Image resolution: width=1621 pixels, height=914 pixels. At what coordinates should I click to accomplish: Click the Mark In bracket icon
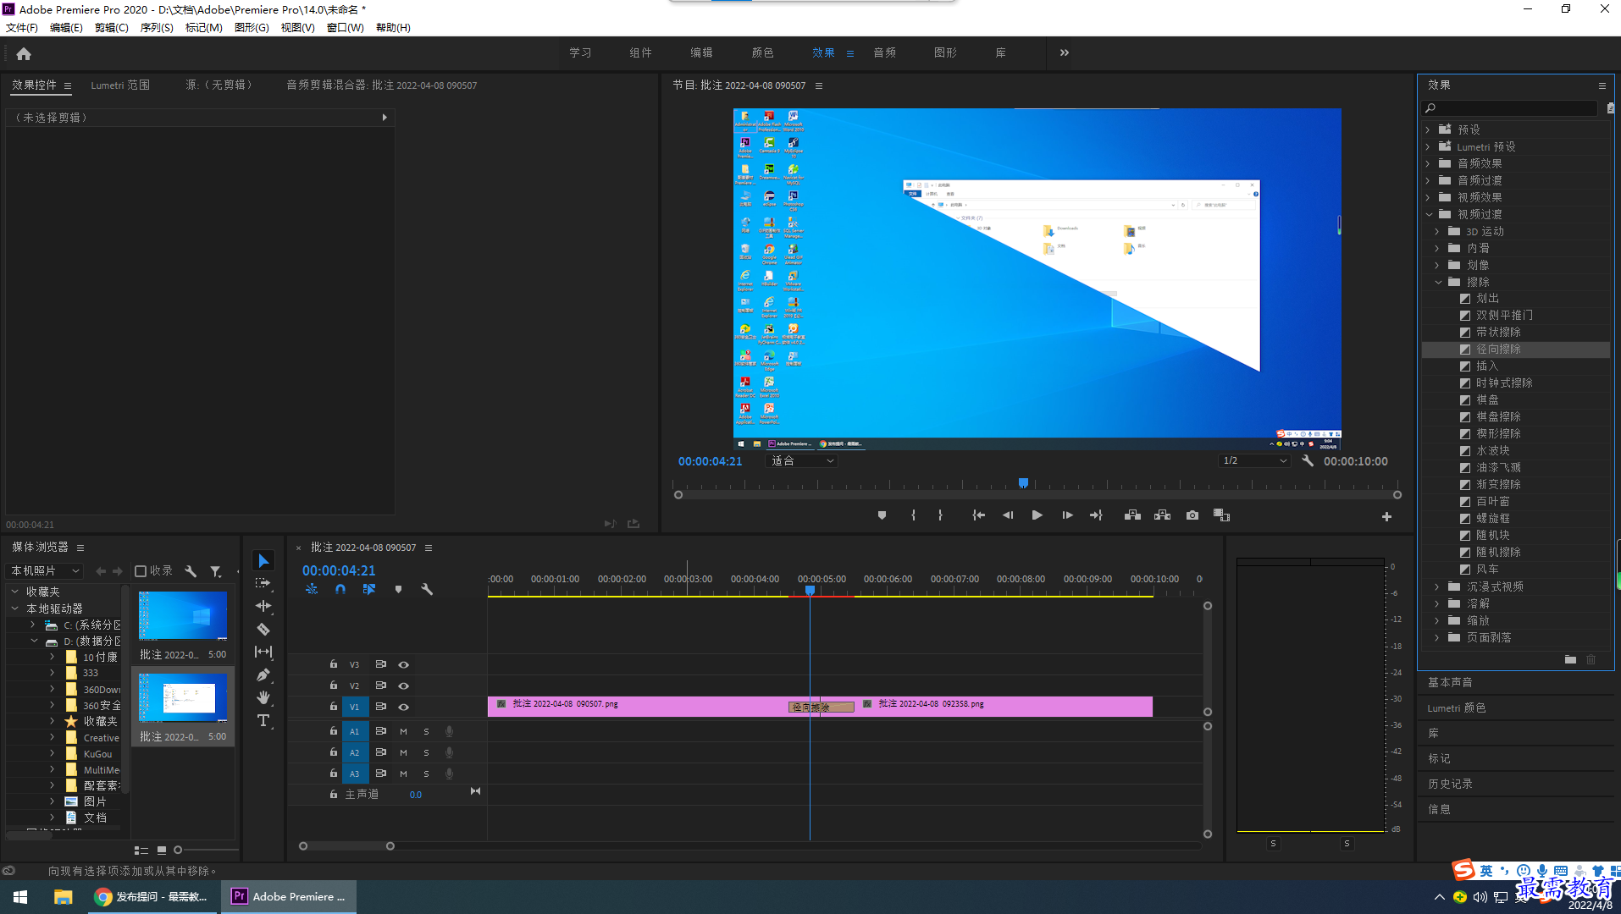(913, 515)
